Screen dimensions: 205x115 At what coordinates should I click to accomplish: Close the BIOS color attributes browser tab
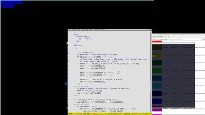tap(166, 36)
